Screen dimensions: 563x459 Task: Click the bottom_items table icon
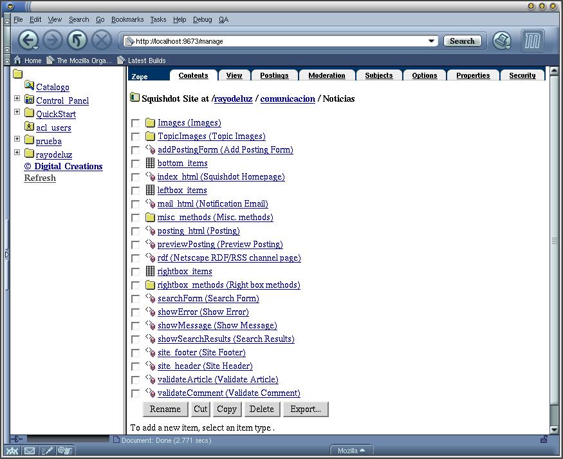[x=150, y=163]
